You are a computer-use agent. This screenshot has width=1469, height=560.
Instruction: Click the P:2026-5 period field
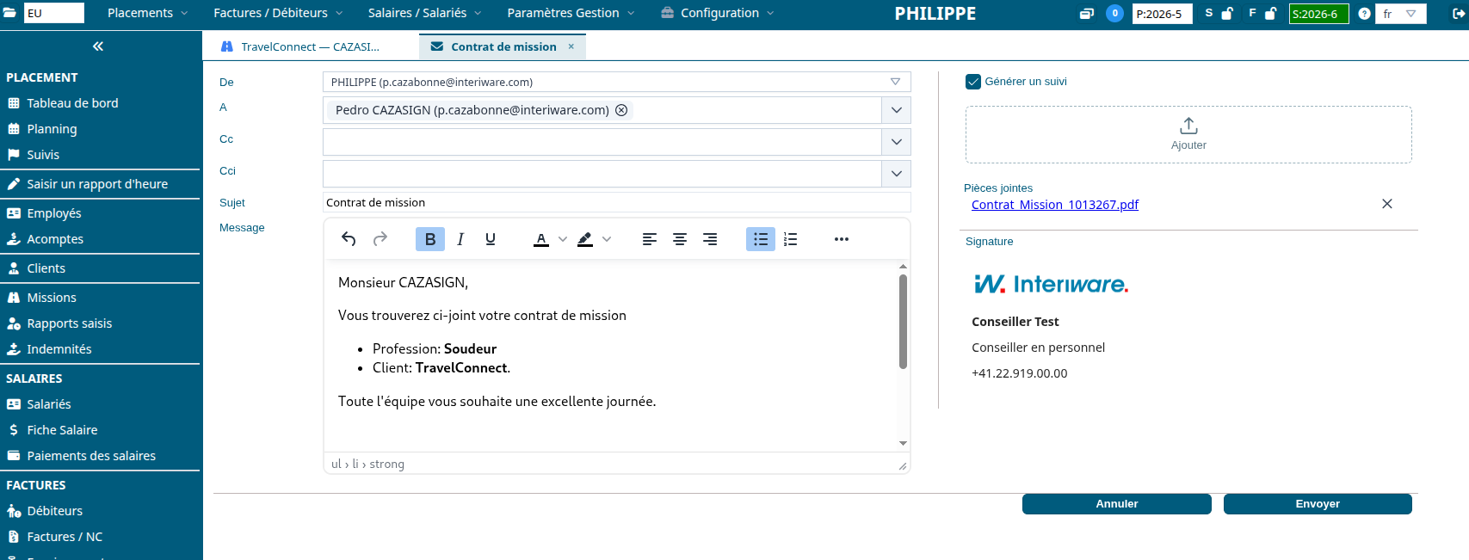click(x=1162, y=14)
